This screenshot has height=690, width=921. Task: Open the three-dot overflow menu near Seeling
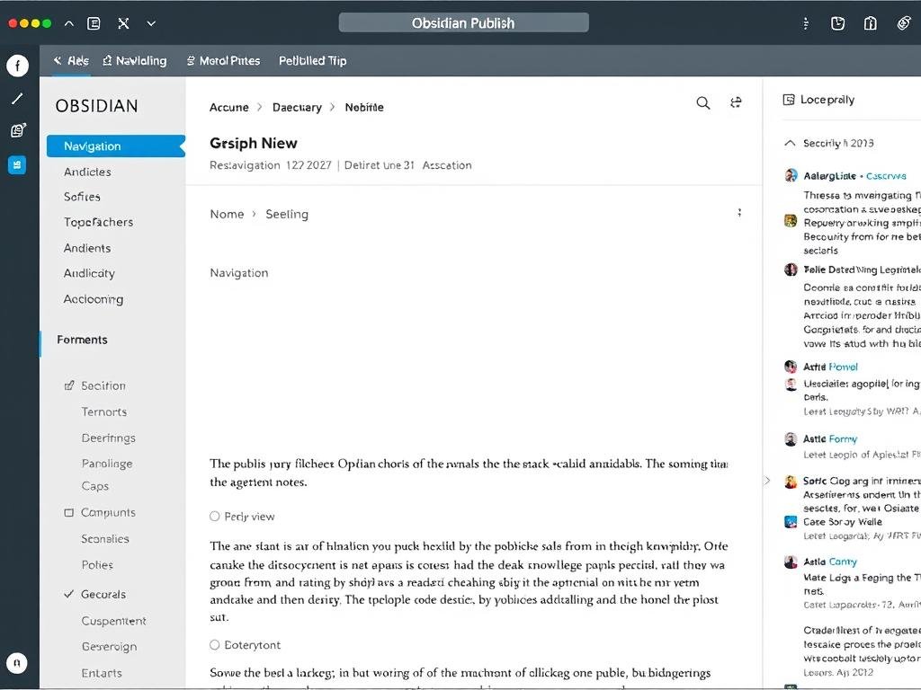coord(739,212)
